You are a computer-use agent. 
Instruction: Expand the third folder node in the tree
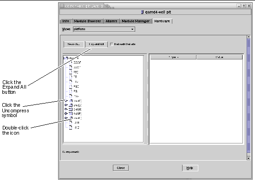click(66, 110)
